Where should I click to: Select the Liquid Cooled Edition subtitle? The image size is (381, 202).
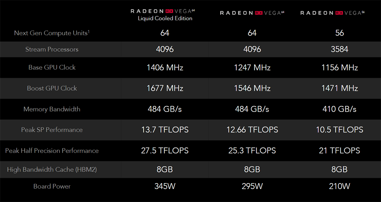(165, 19)
